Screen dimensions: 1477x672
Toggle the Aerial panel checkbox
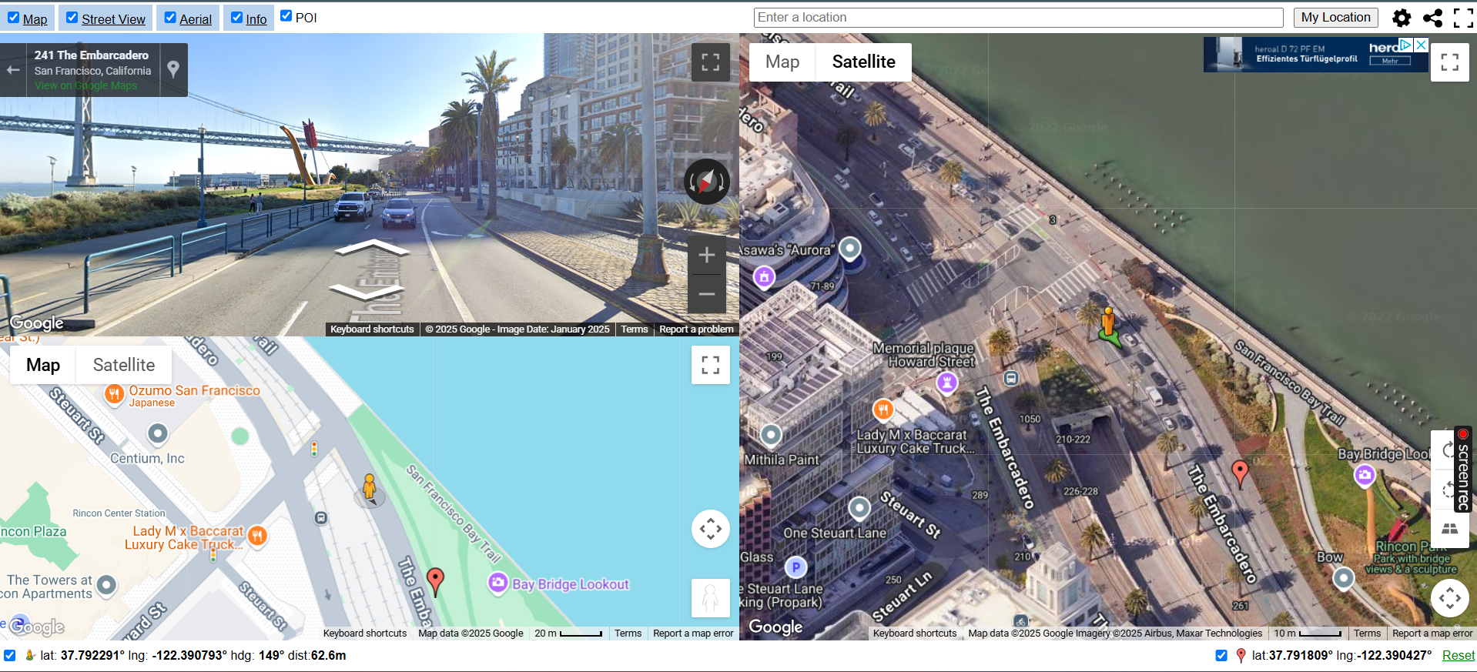[x=170, y=18]
